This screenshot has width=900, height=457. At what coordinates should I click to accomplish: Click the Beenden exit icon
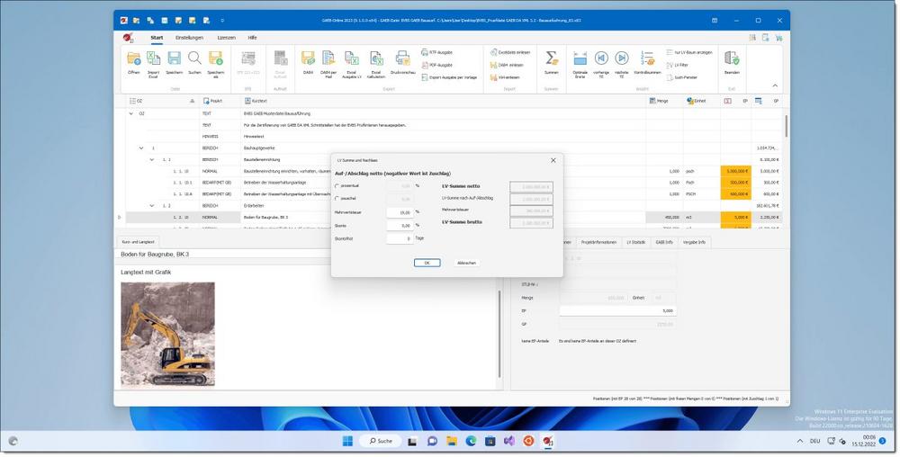pyautogui.click(x=732, y=59)
